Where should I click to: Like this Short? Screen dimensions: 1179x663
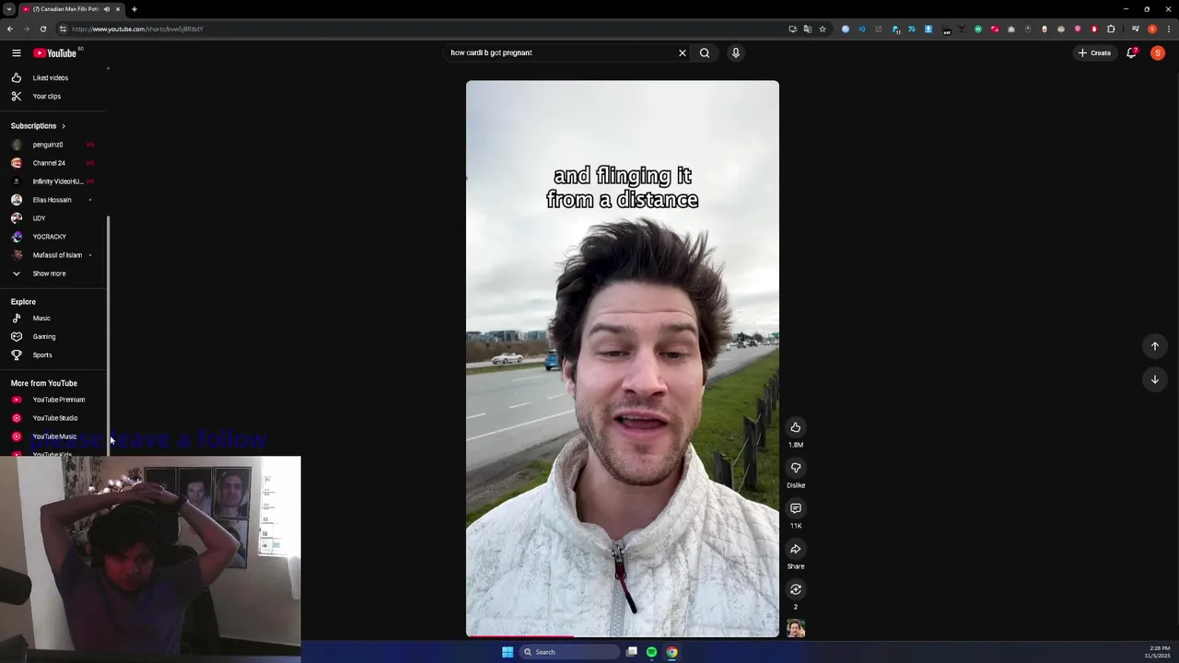pyautogui.click(x=796, y=427)
